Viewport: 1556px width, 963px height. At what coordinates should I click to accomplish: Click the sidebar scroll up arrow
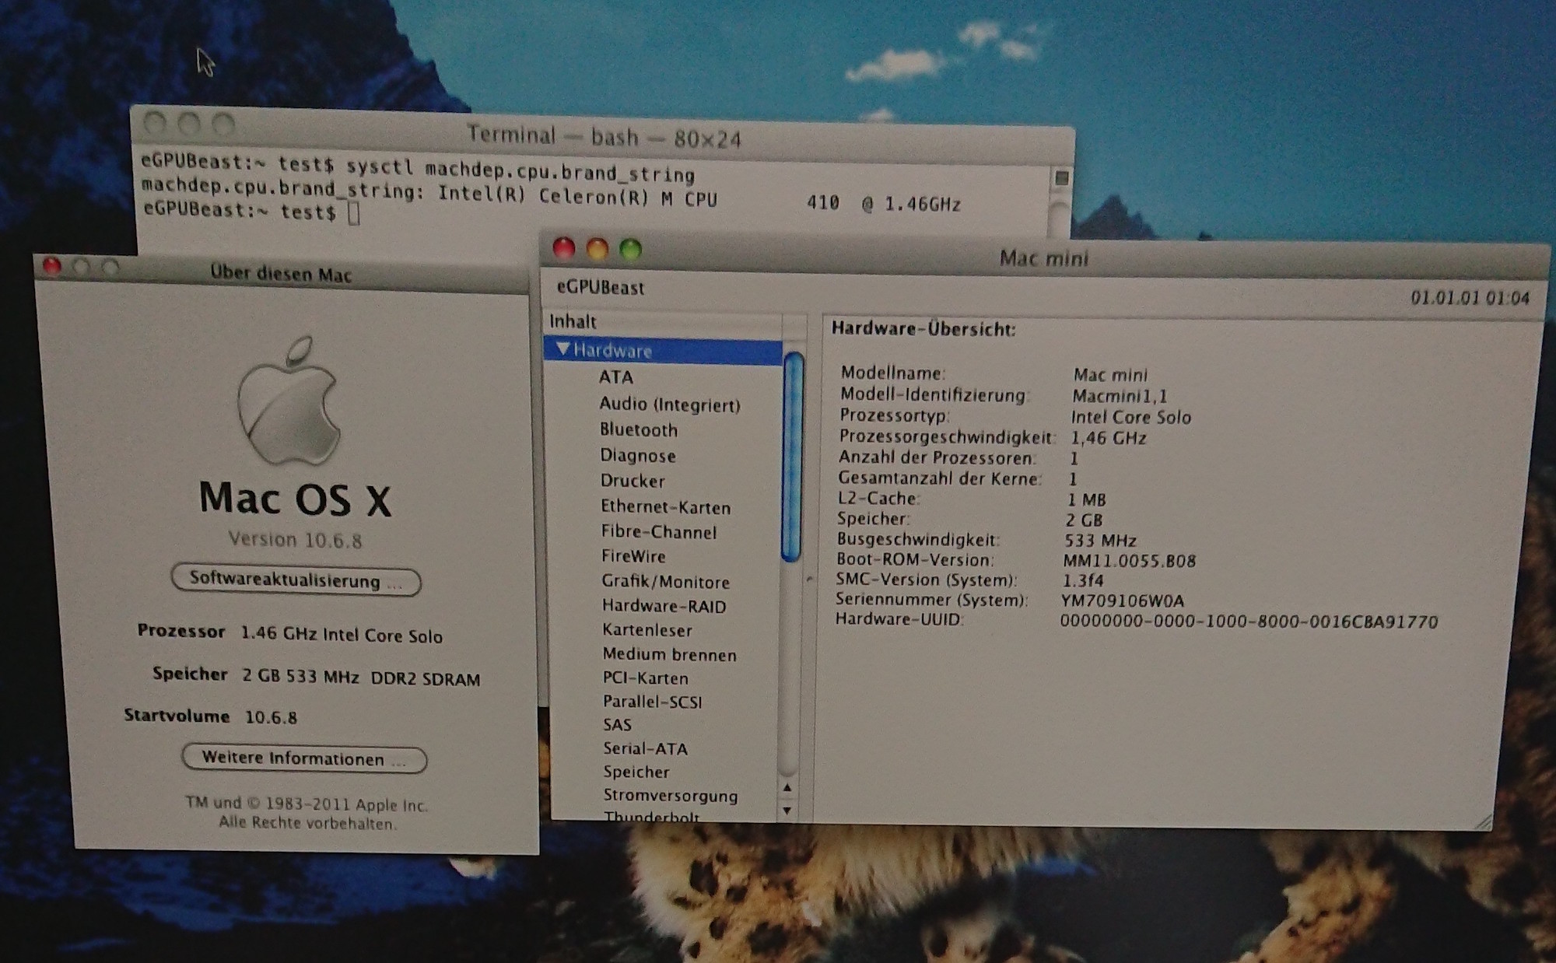[787, 788]
